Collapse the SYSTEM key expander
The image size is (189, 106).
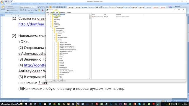coord(50,27)
